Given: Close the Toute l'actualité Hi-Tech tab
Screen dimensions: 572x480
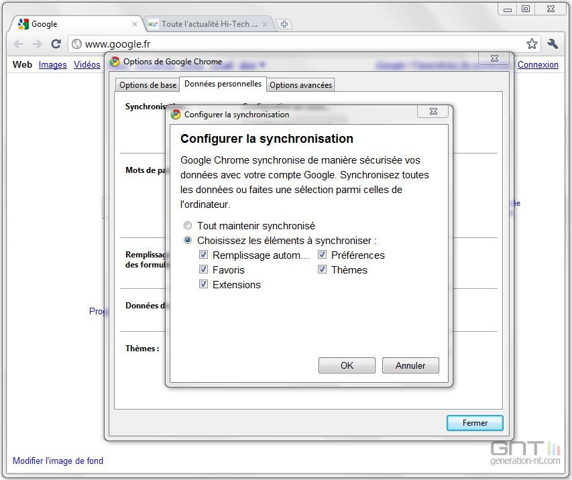Looking at the screenshot, I should [265, 24].
